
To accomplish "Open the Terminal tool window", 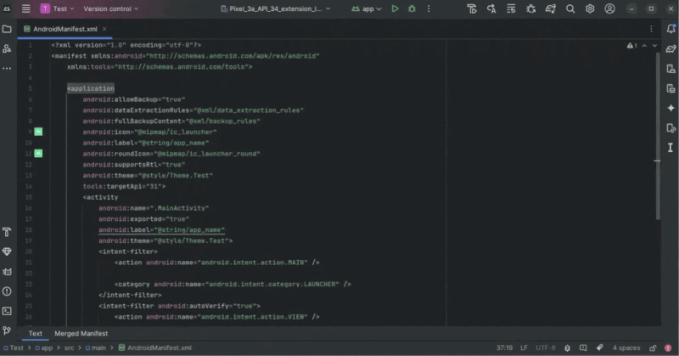I will 7,311.
